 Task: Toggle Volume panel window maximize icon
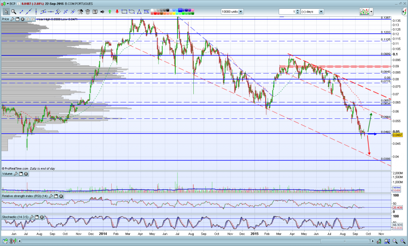tap(21, 174)
